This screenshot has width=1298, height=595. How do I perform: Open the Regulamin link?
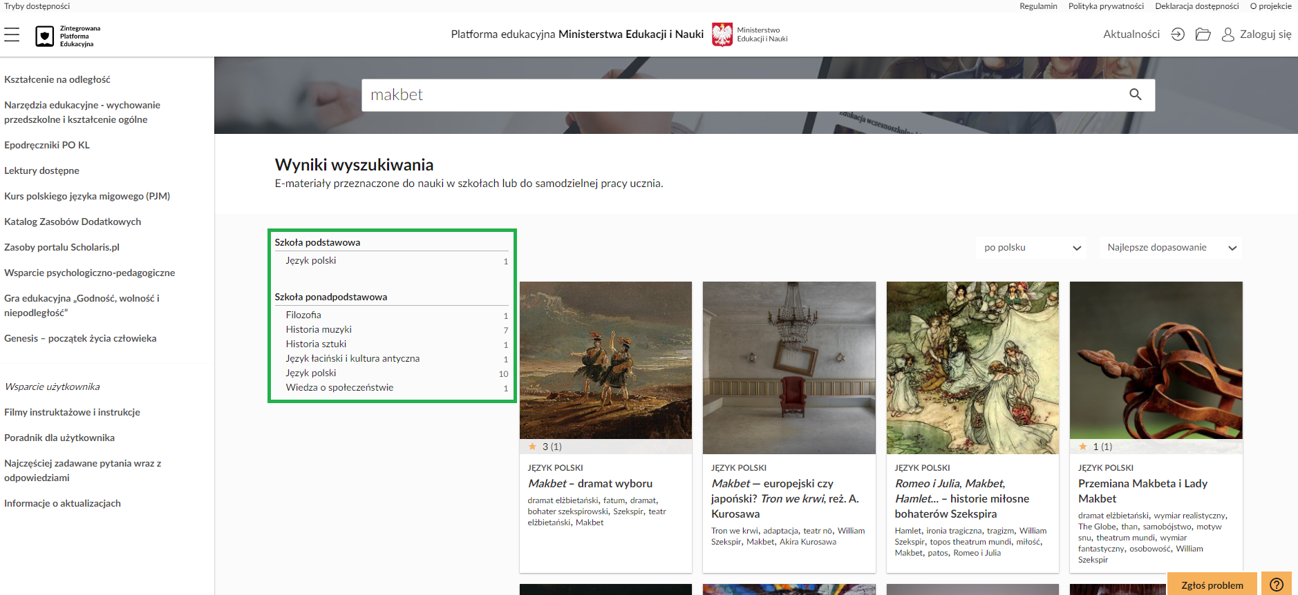(1038, 6)
